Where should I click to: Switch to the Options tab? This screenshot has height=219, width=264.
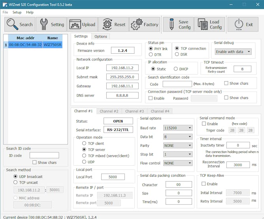[x=101, y=36]
